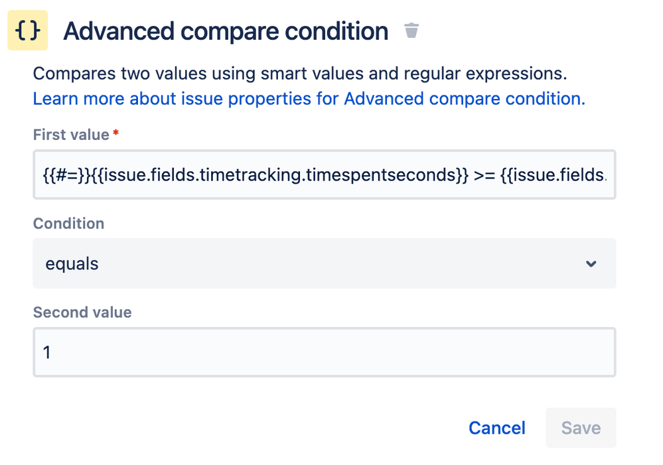Click the 'Second value' field label
Viewport: 663px width, 465px height.
coord(82,312)
